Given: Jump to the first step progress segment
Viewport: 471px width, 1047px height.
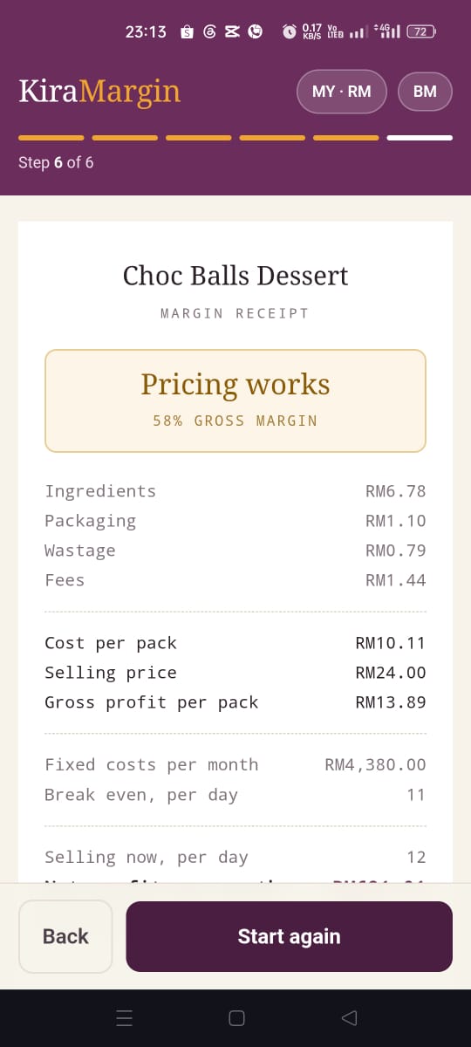Looking at the screenshot, I should (51, 138).
